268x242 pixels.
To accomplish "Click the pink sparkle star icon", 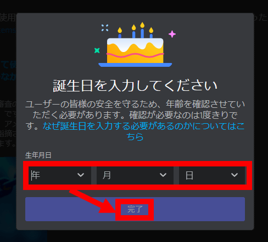I will click(172, 34).
